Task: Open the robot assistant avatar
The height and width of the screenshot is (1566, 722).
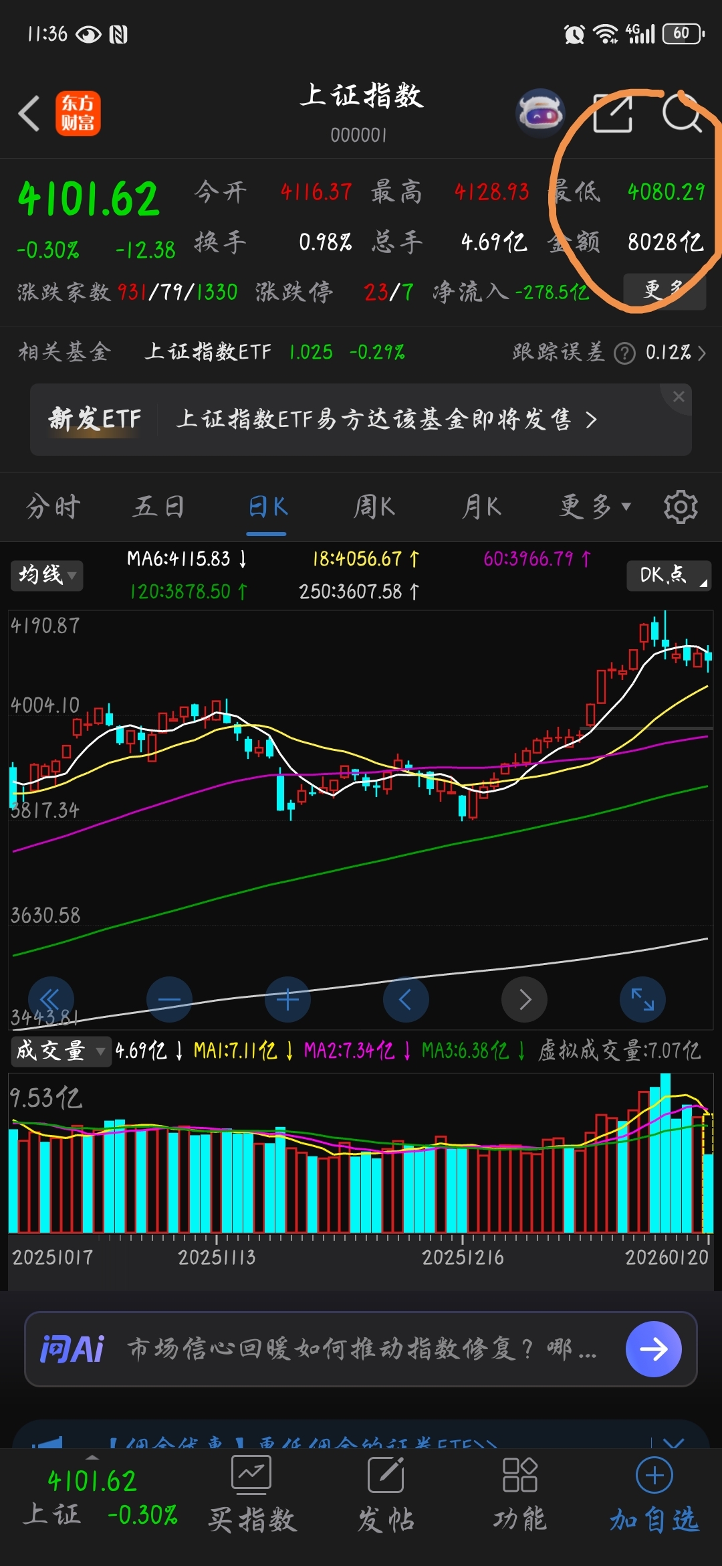Action: click(x=540, y=113)
